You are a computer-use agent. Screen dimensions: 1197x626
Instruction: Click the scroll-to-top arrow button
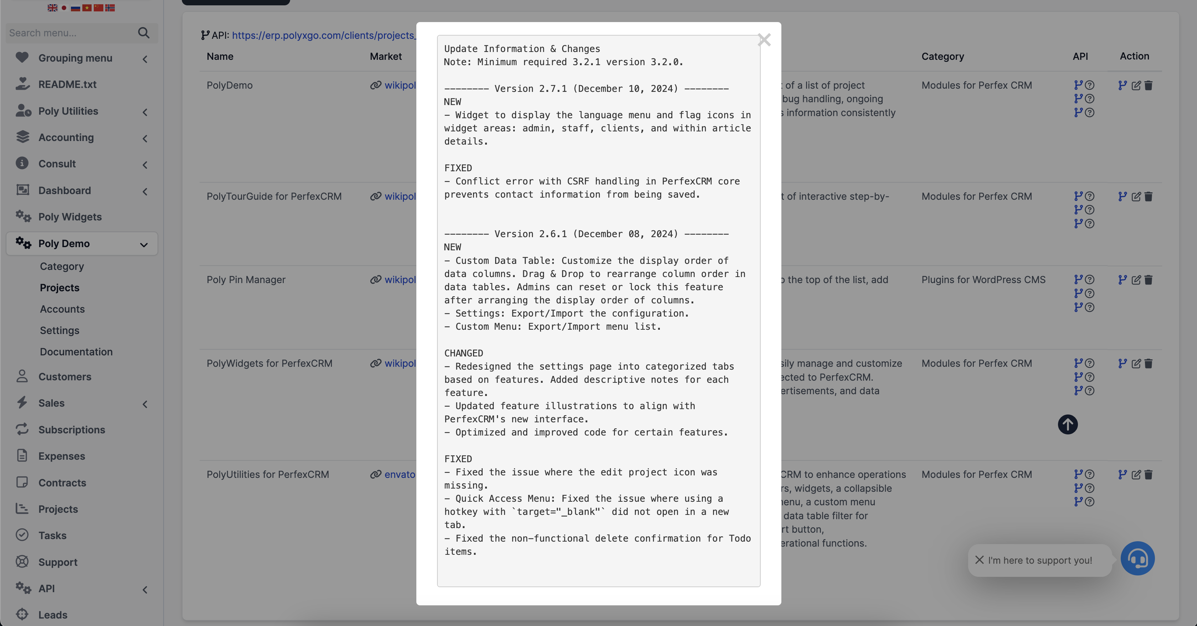click(x=1068, y=424)
